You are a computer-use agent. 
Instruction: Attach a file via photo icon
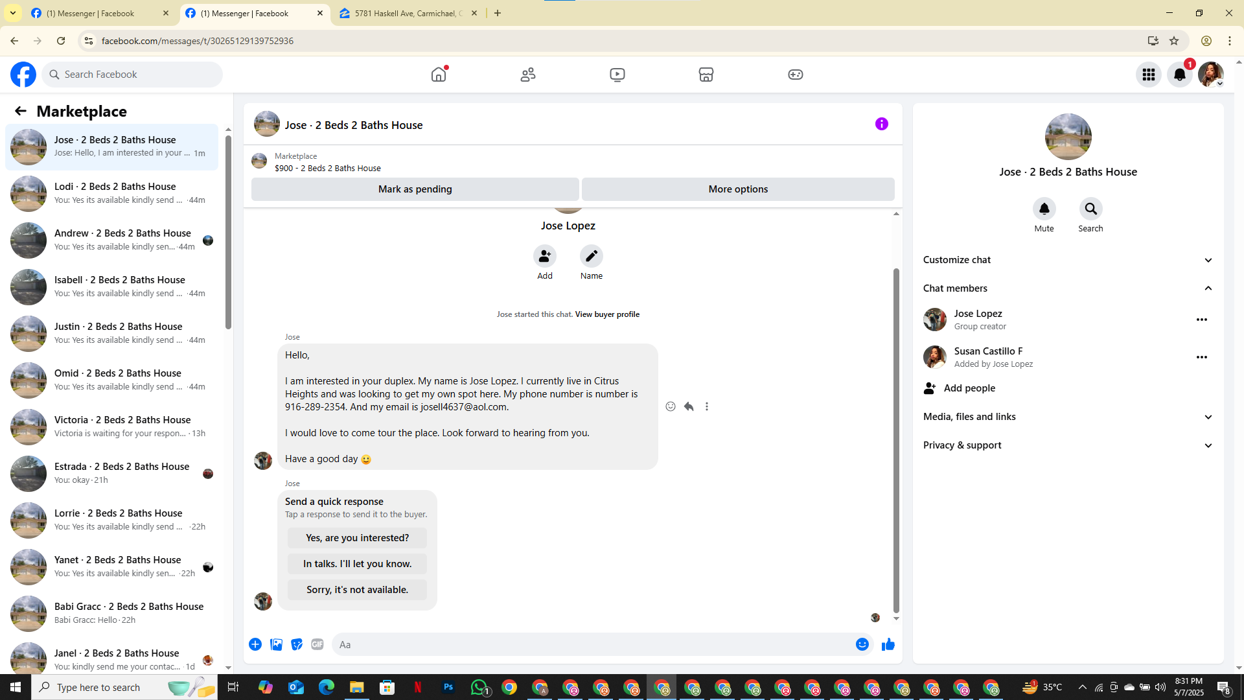coord(276,644)
